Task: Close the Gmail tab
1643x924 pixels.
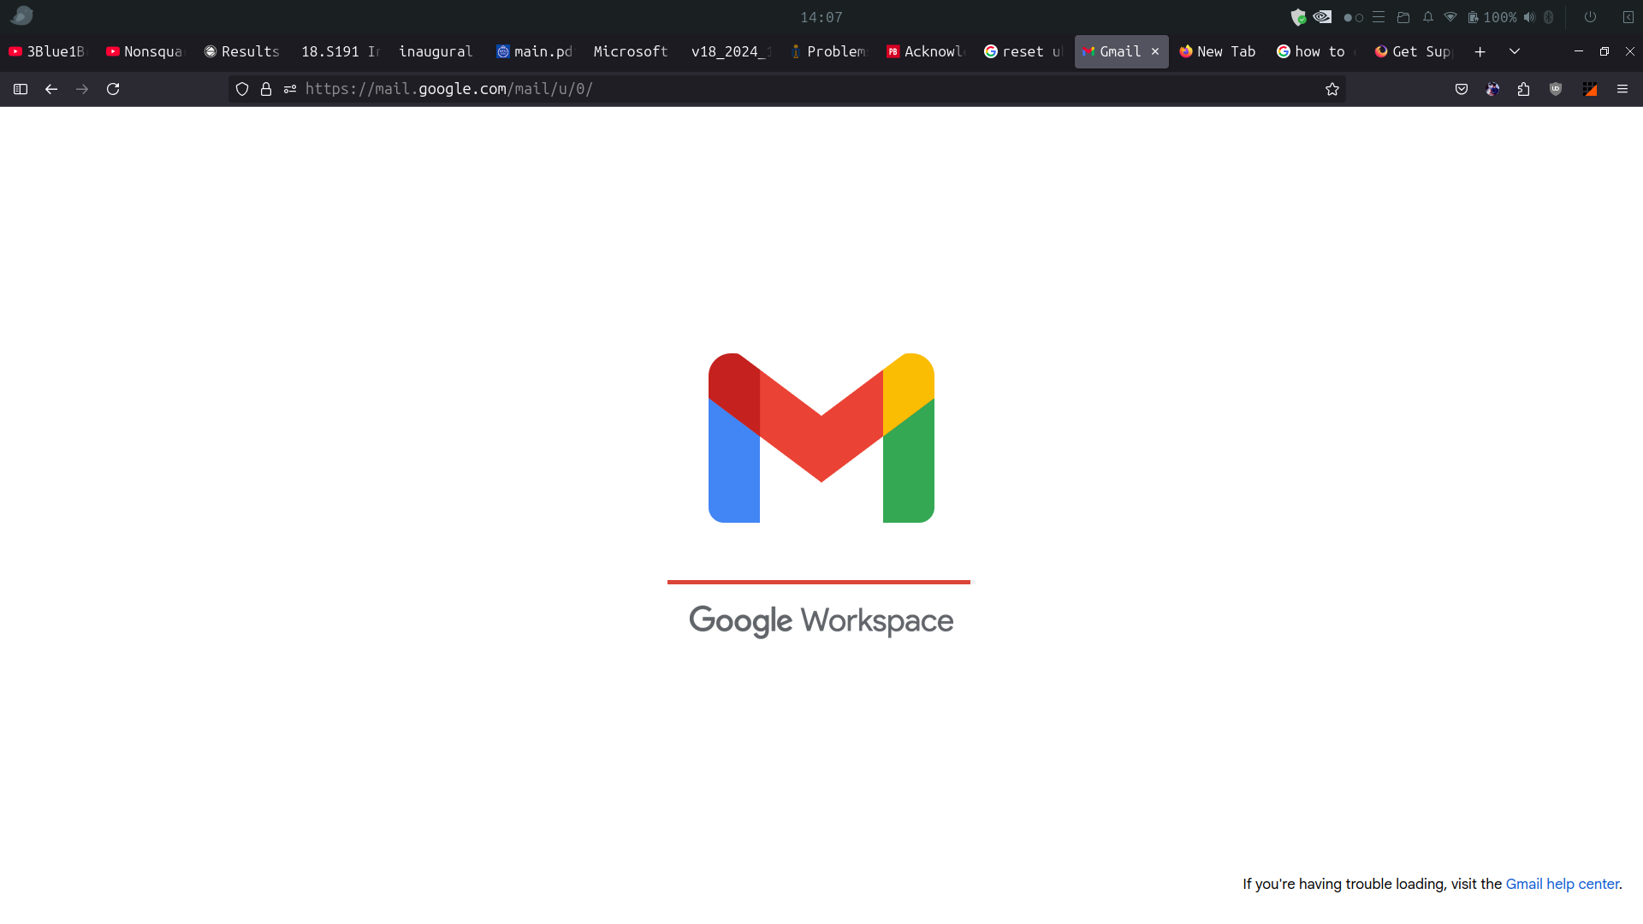Action: [1155, 51]
